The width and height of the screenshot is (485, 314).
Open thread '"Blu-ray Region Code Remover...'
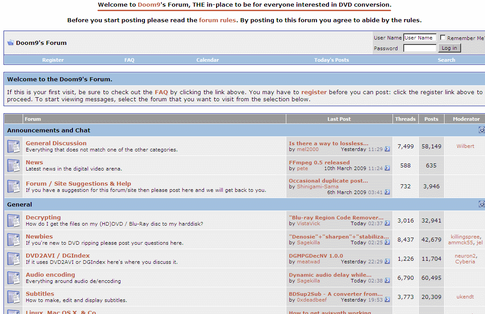point(336,218)
